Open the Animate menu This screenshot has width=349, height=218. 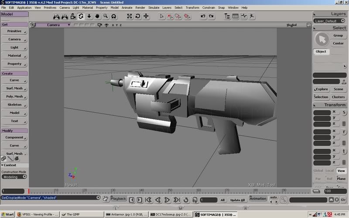(x=127, y=7)
